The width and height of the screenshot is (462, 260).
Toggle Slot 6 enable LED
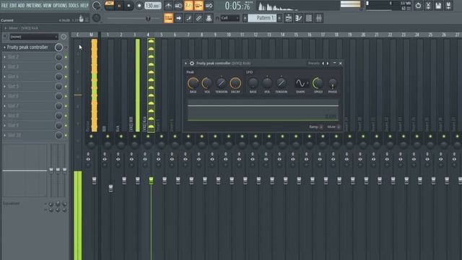tap(66, 96)
